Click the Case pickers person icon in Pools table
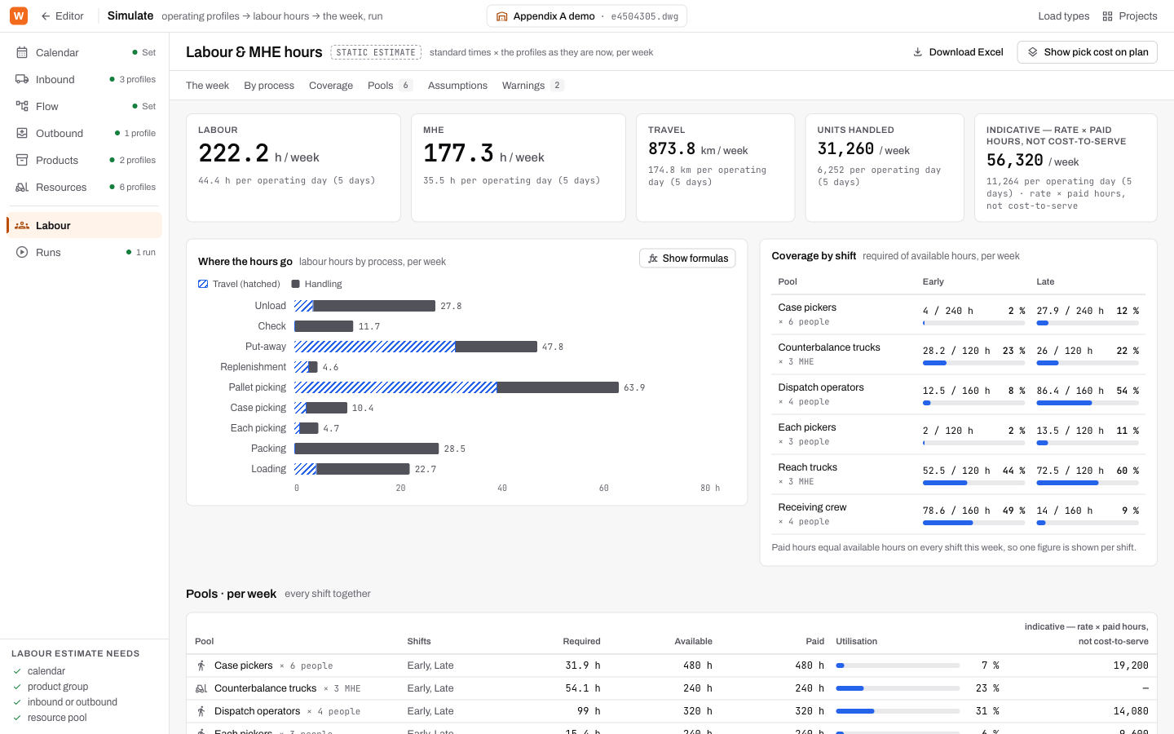Image resolution: width=1174 pixels, height=734 pixels. pyautogui.click(x=201, y=665)
